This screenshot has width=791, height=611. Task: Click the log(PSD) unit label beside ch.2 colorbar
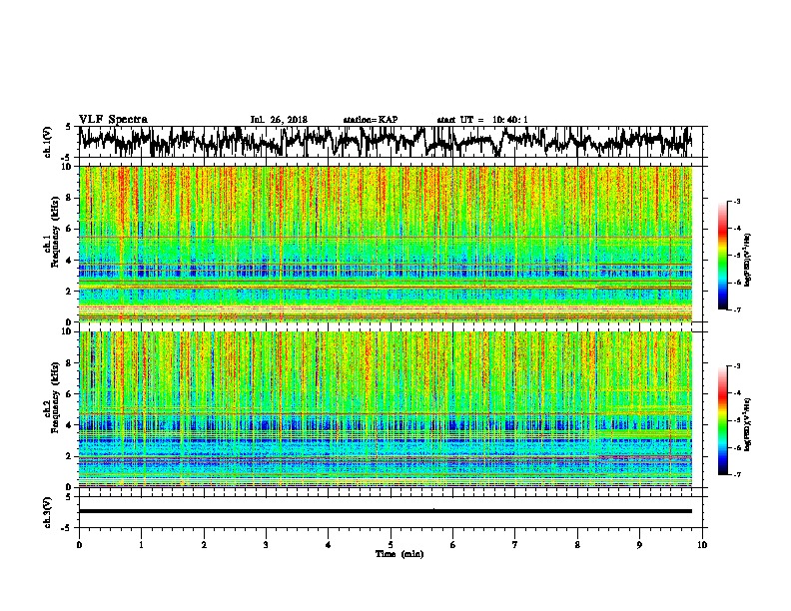point(748,424)
